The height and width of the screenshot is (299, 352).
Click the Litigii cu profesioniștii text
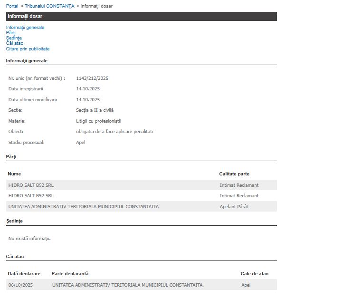(x=99, y=121)
